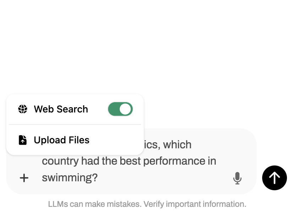
Task: Click the "Upload Files" text label
Action: [61, 140]
